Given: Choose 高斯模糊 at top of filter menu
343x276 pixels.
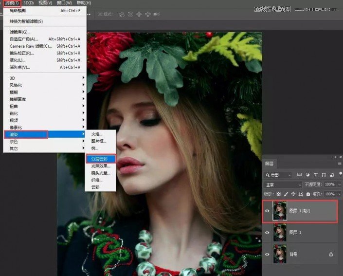Looking at the screenshot, I should pos(45,11).
